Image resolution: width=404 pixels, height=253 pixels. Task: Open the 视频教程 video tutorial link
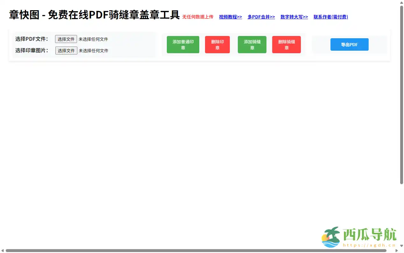230,17
